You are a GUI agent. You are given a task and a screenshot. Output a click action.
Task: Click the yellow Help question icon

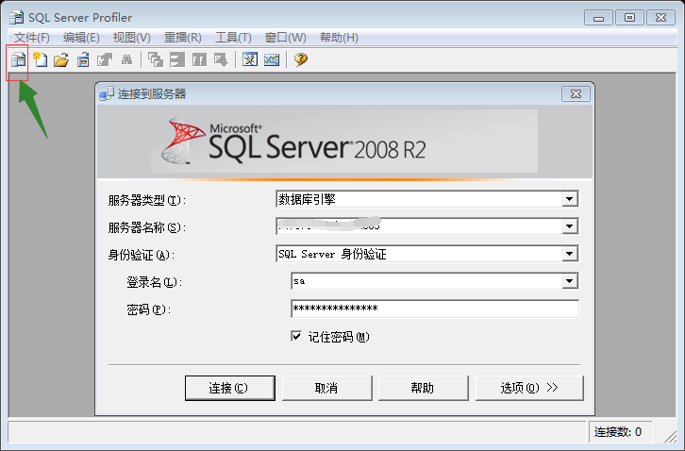301,59
